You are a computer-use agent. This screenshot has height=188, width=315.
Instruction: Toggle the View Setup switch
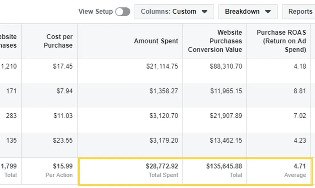point(123,12)
